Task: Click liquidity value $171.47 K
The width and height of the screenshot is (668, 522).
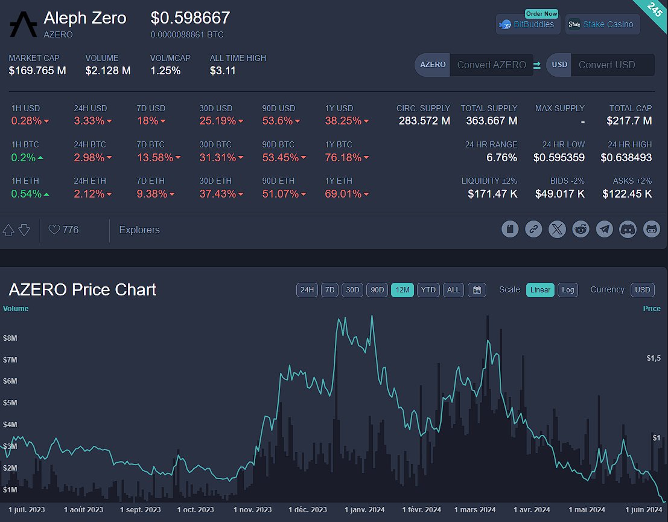Action: [x=492, y=194]
